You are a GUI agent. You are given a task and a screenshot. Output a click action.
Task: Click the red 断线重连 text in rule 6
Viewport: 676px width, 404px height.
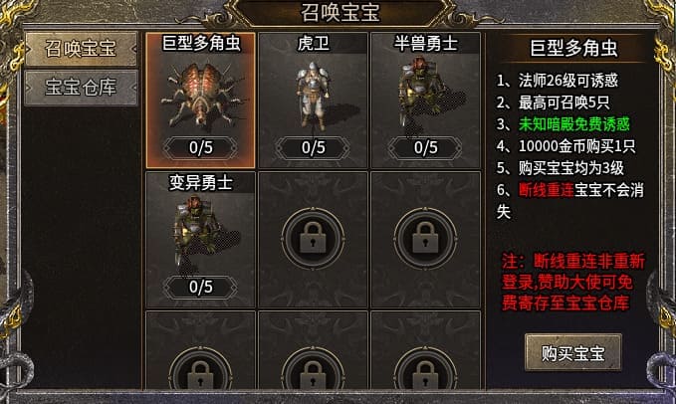tap(546, 189)
